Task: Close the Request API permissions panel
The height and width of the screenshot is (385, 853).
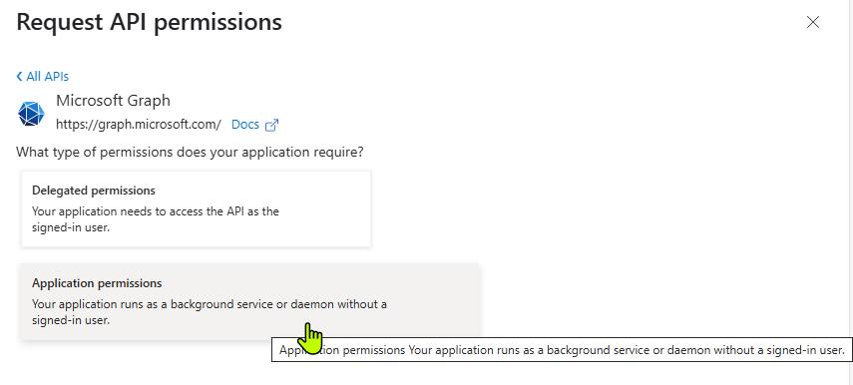Action: coord(813,22)
